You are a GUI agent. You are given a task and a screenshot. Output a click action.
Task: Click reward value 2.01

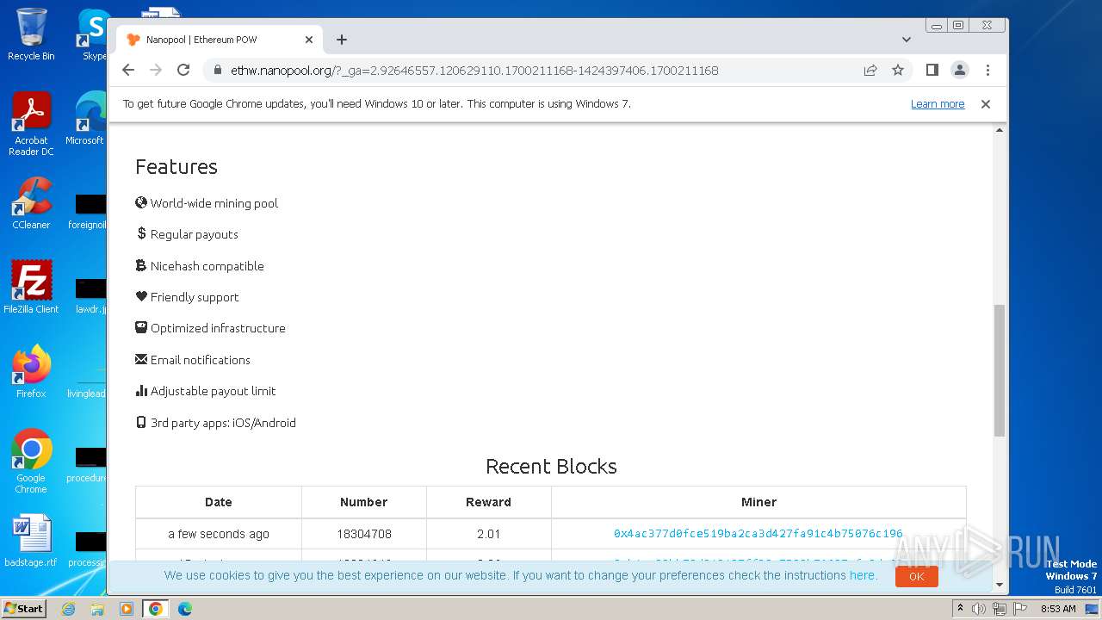point(488,534)
